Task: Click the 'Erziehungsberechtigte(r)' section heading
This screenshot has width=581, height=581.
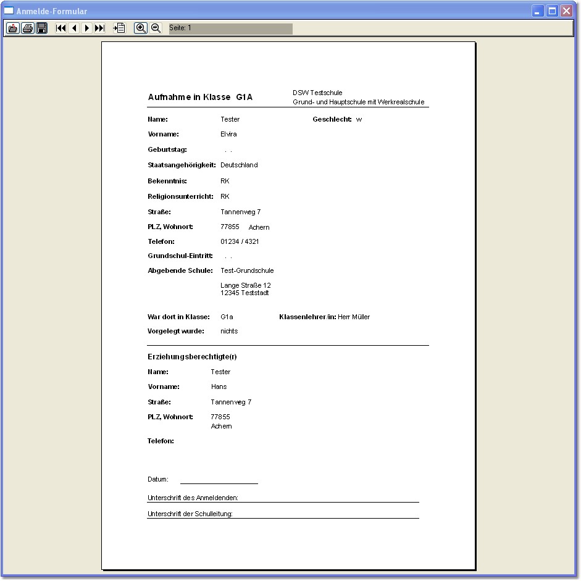Action: point(192,357)
